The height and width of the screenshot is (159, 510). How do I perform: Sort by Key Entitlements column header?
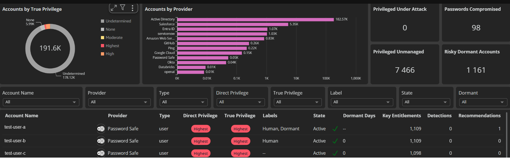coord(402,116)
